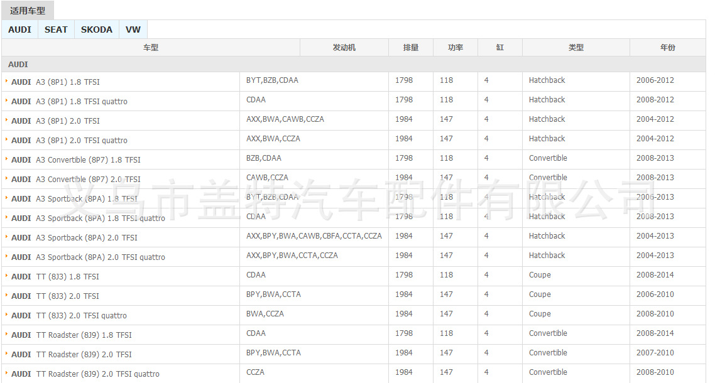The height and width of the screenshot is (383, 715).
Task: Click arrow bullet beside TT Roadster 2.0 TFSI quattro
Action: (x=6, y=374)
